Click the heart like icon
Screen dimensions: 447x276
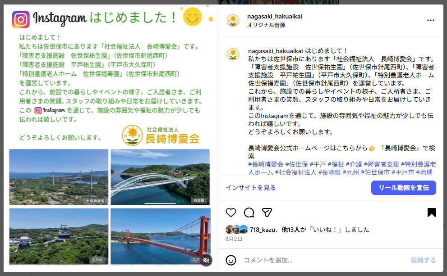click(x=231, y=213)
